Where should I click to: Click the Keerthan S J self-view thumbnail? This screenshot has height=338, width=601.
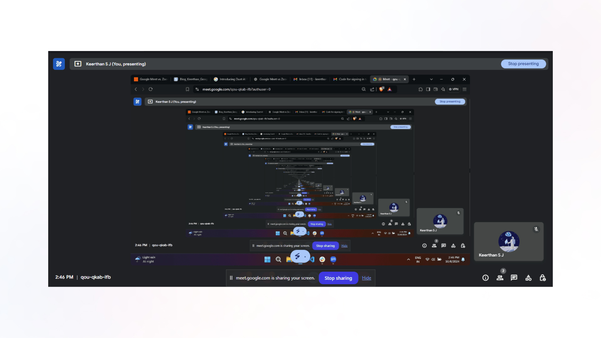click(x=509, y=242)
